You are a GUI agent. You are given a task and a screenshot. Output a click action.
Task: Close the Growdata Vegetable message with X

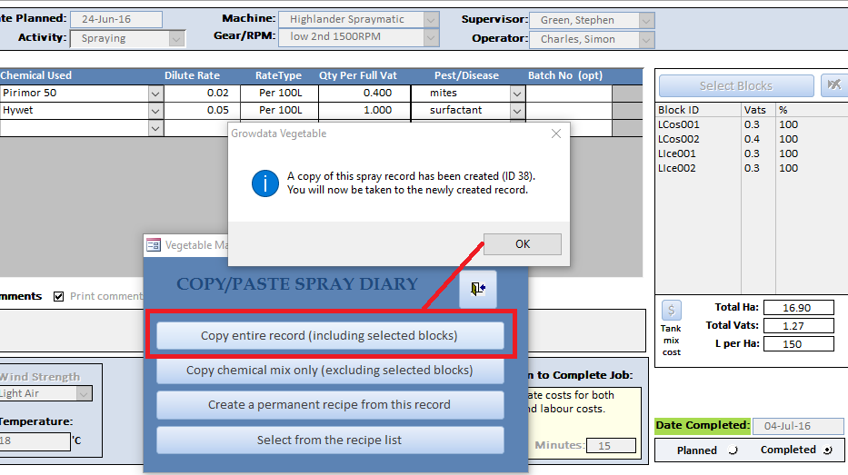[x=556, y=134]
